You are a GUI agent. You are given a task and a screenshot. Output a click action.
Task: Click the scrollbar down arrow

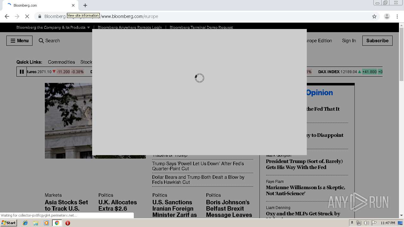pyautogui.click(x=401, y=215)
